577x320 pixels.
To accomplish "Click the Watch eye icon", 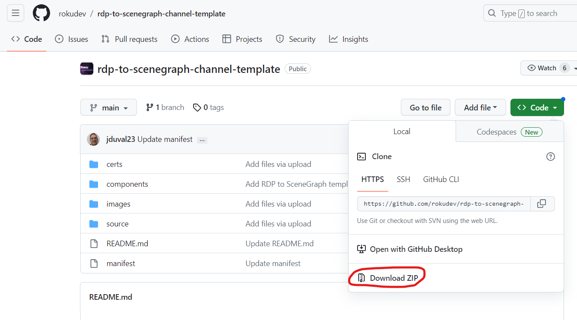I will (x=531, y=68).
